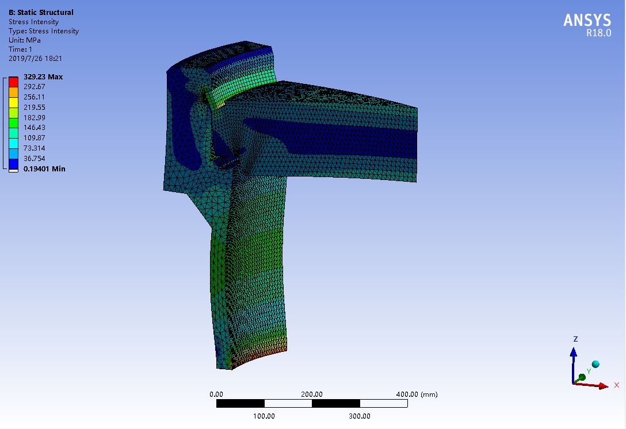Click the Unit: MPa label
The height and width of the screenshot is (429, 626).
(25, 40)
